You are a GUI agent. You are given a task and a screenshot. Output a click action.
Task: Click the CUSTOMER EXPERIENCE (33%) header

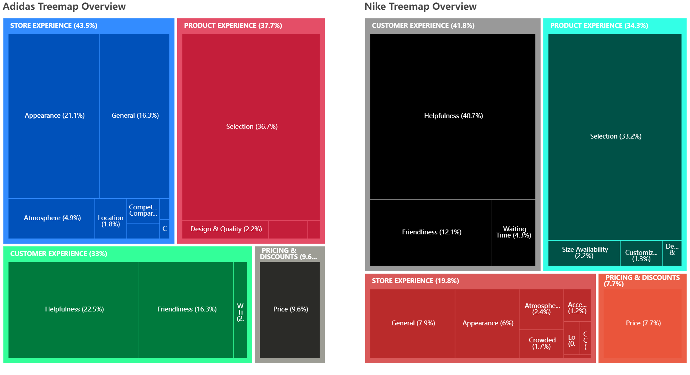59,254
